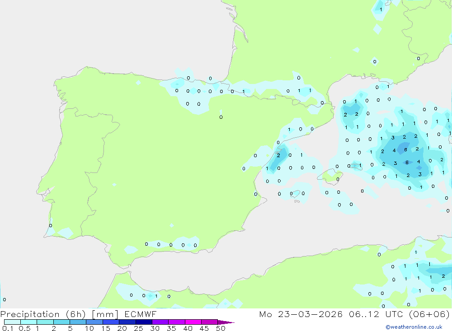Click the Mo 23-03-2026 06..12 UTC timestamp
This screenshot has height=331, width=452.
click(x=331, y=314)
